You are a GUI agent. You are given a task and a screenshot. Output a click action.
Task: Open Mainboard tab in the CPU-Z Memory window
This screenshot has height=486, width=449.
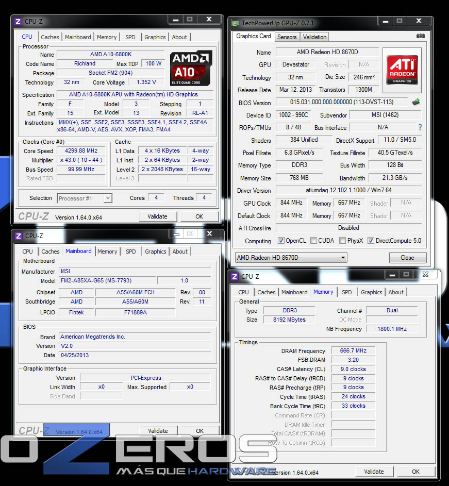pos(294,292)
